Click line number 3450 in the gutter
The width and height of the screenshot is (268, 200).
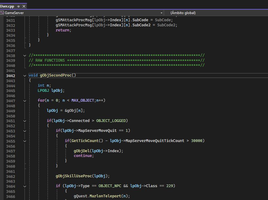10,116
